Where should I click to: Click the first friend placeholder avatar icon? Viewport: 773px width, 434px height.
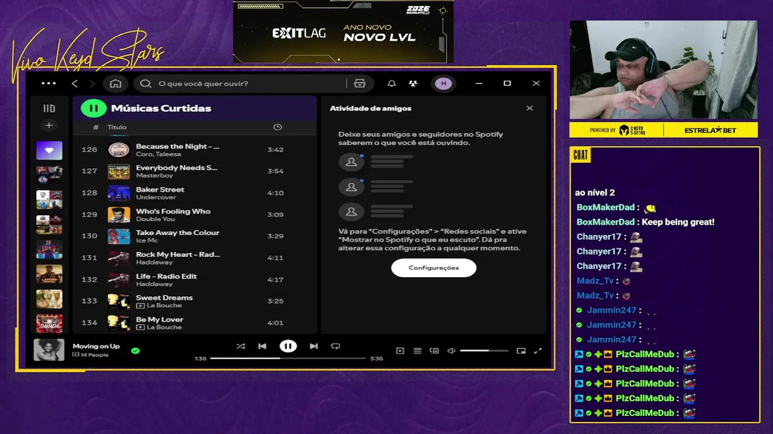(351, 162)
